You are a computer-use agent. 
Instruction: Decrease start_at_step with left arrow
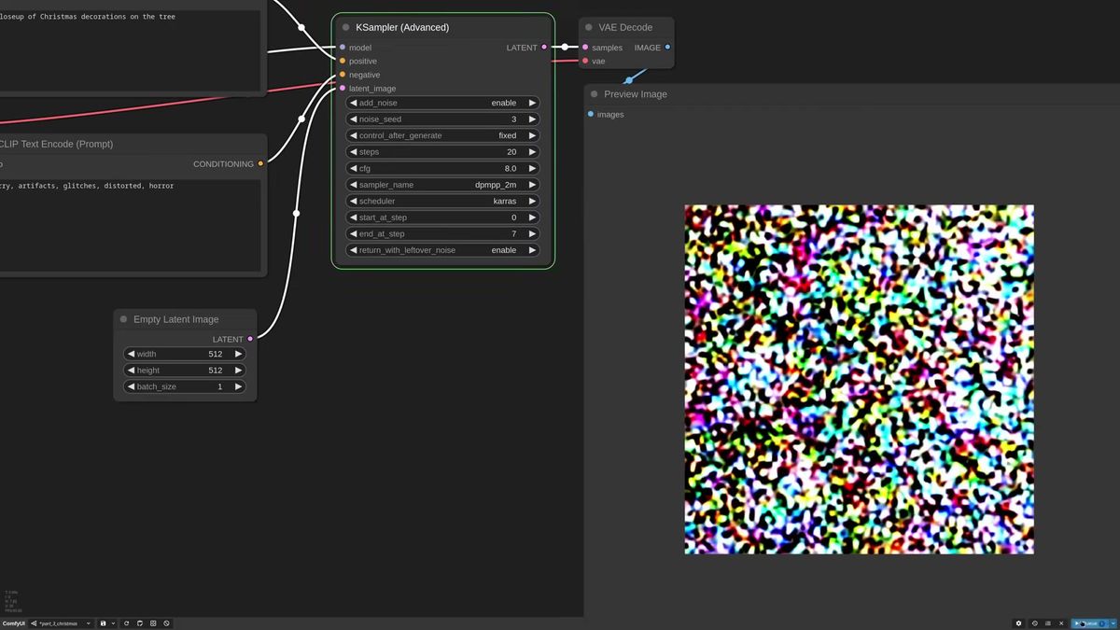[353, 217]
